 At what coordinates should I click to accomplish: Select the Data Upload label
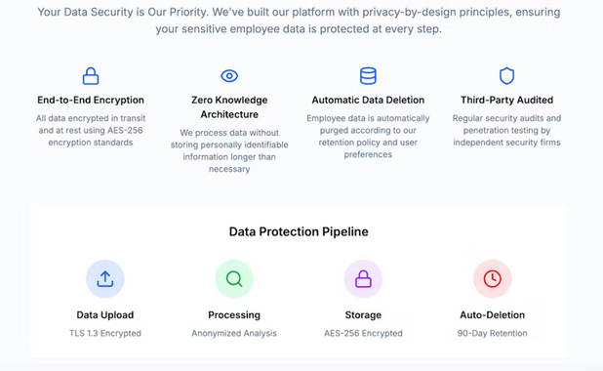coord(105,314)
